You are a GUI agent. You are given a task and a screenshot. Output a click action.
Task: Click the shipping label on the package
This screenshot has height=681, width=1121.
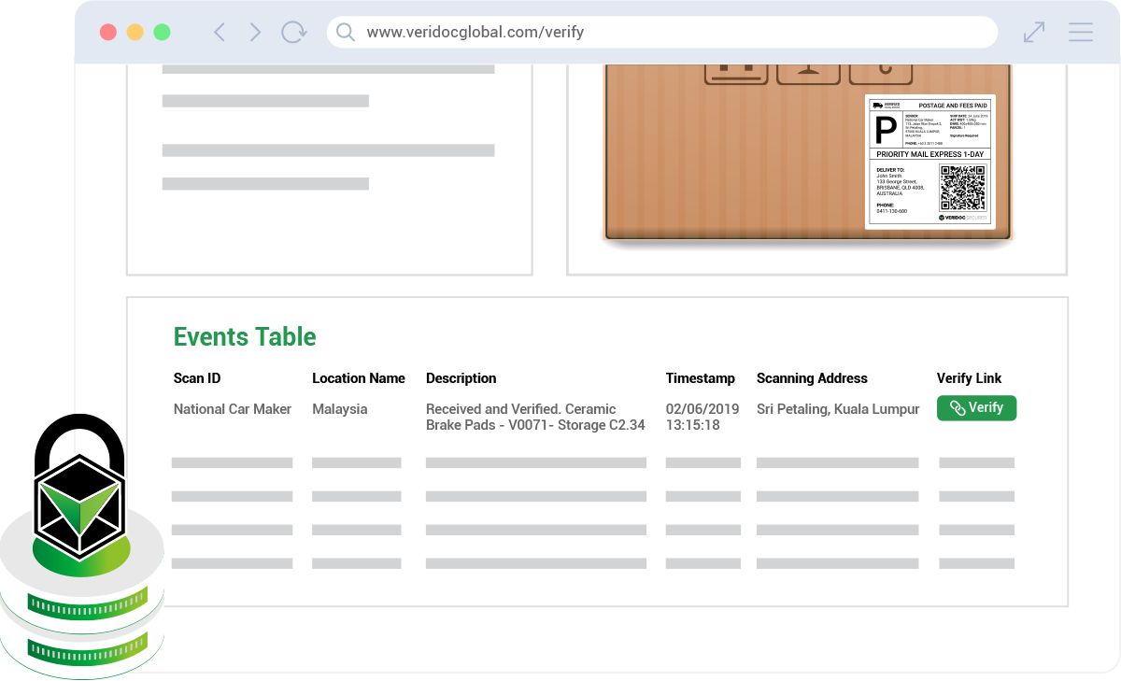point(929,161)
